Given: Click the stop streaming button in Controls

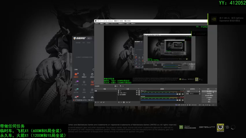Looking at the screenshot, I should [x=209, y=91].
